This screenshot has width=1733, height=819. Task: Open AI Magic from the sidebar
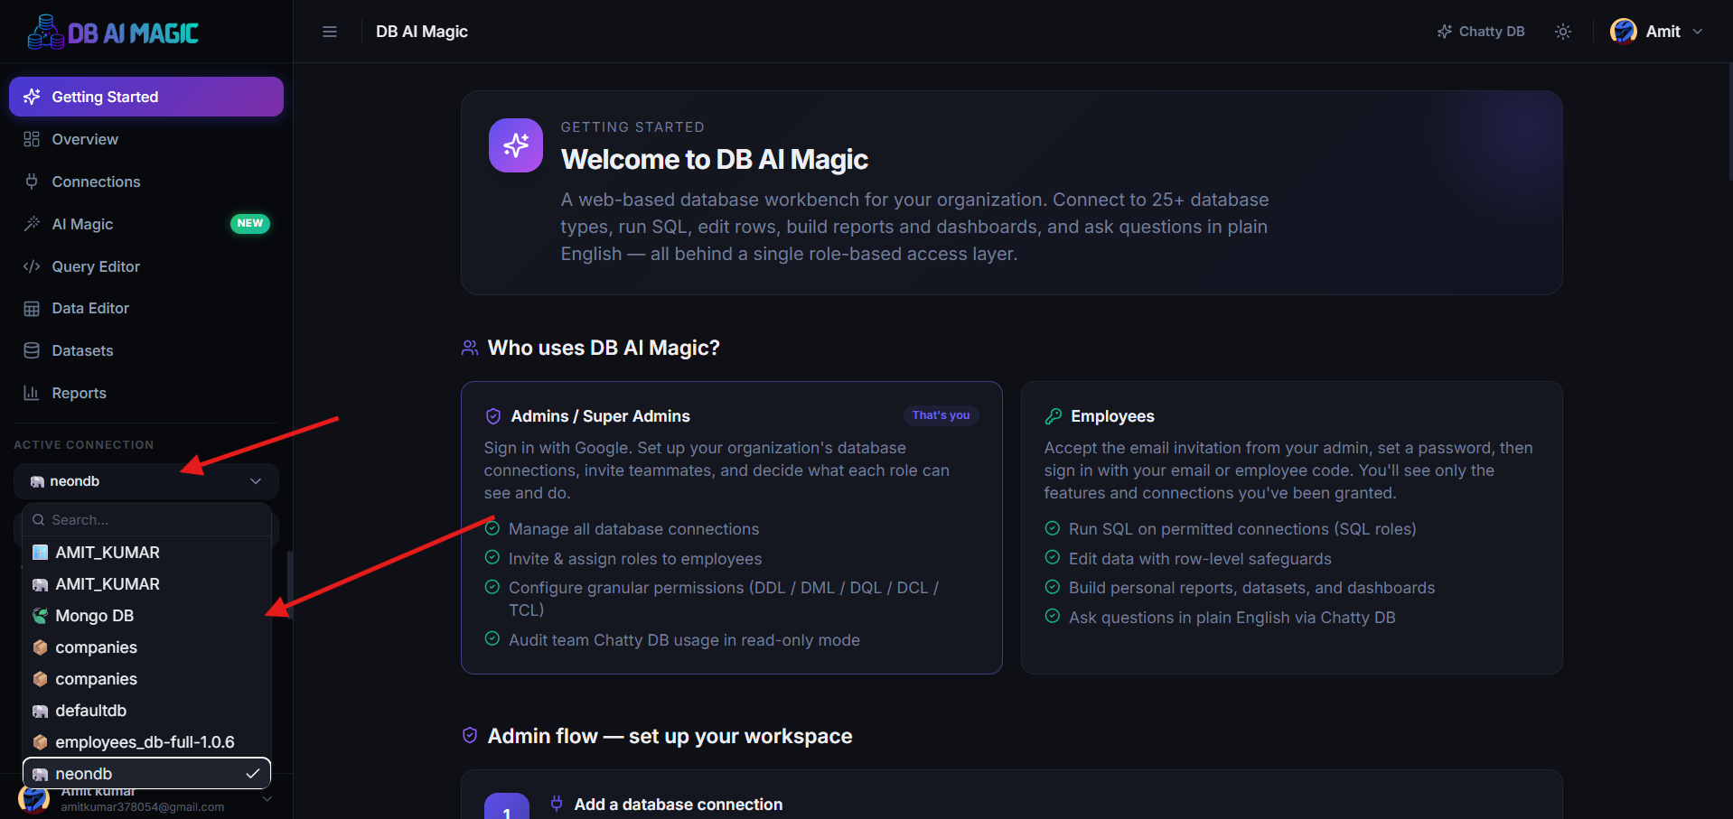(x=146, y=224)
